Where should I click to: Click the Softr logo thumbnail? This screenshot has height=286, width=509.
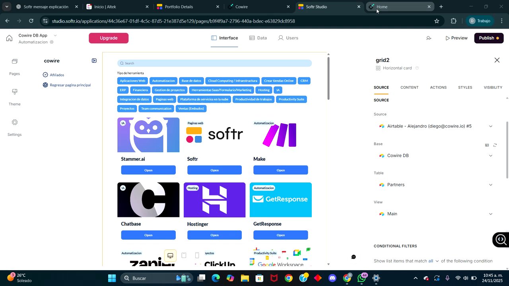click(214, 135)
